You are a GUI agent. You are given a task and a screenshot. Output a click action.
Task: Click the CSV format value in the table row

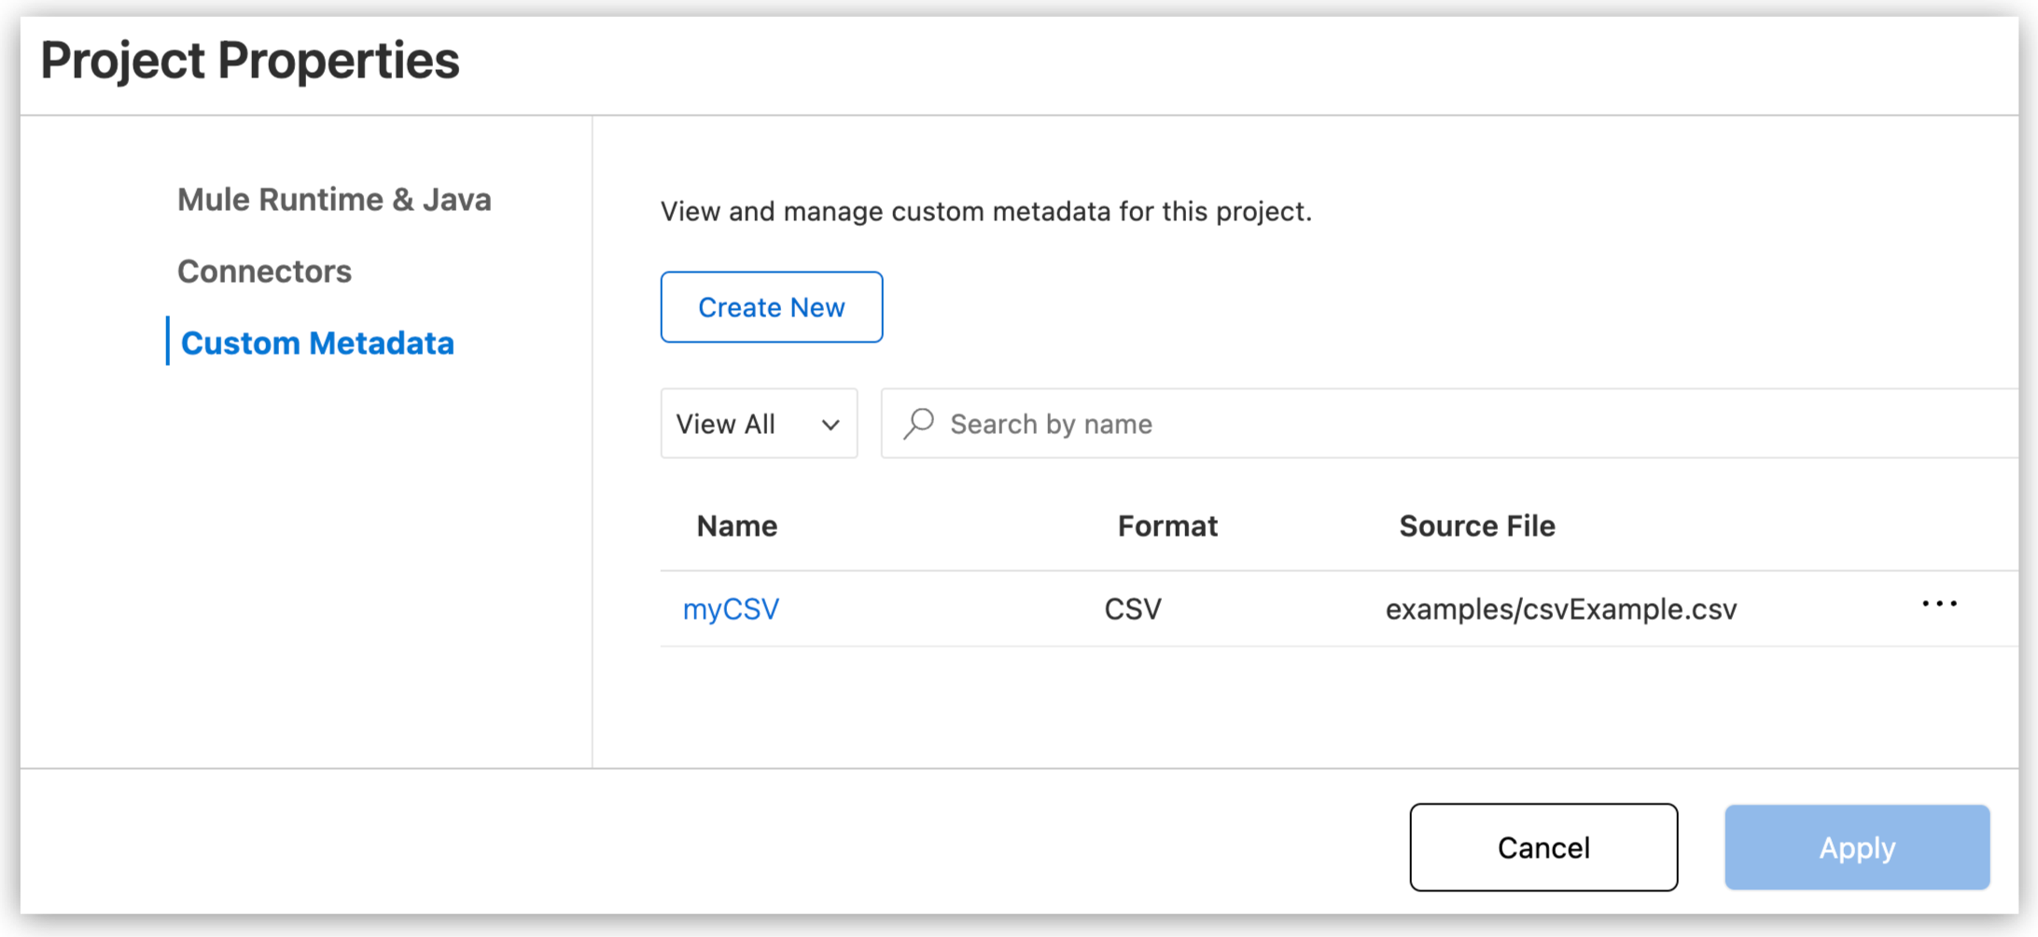pyautogui.click(x=1132, y=608)
